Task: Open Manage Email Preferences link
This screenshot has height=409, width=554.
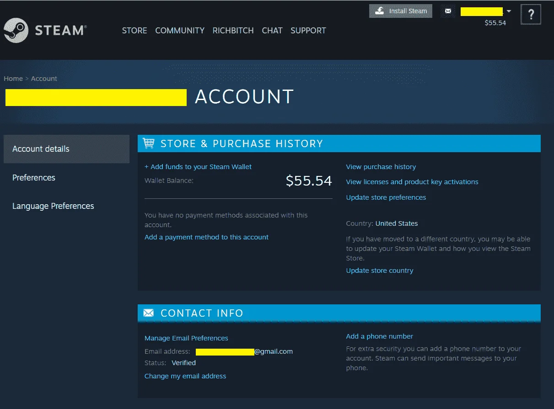Action: tap(186, 338)
